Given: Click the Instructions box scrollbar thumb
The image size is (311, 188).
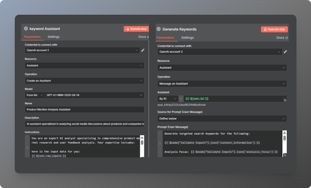Looking at the screenshot, I should 142,143.
